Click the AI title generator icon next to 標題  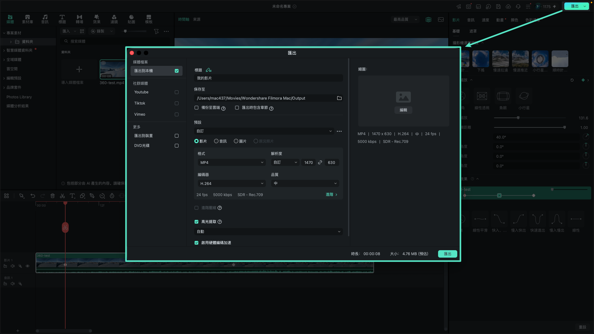click(209, 70)
